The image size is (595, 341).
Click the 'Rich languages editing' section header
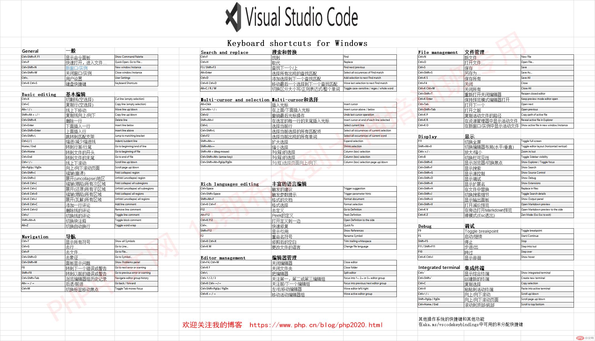[230, 184]
